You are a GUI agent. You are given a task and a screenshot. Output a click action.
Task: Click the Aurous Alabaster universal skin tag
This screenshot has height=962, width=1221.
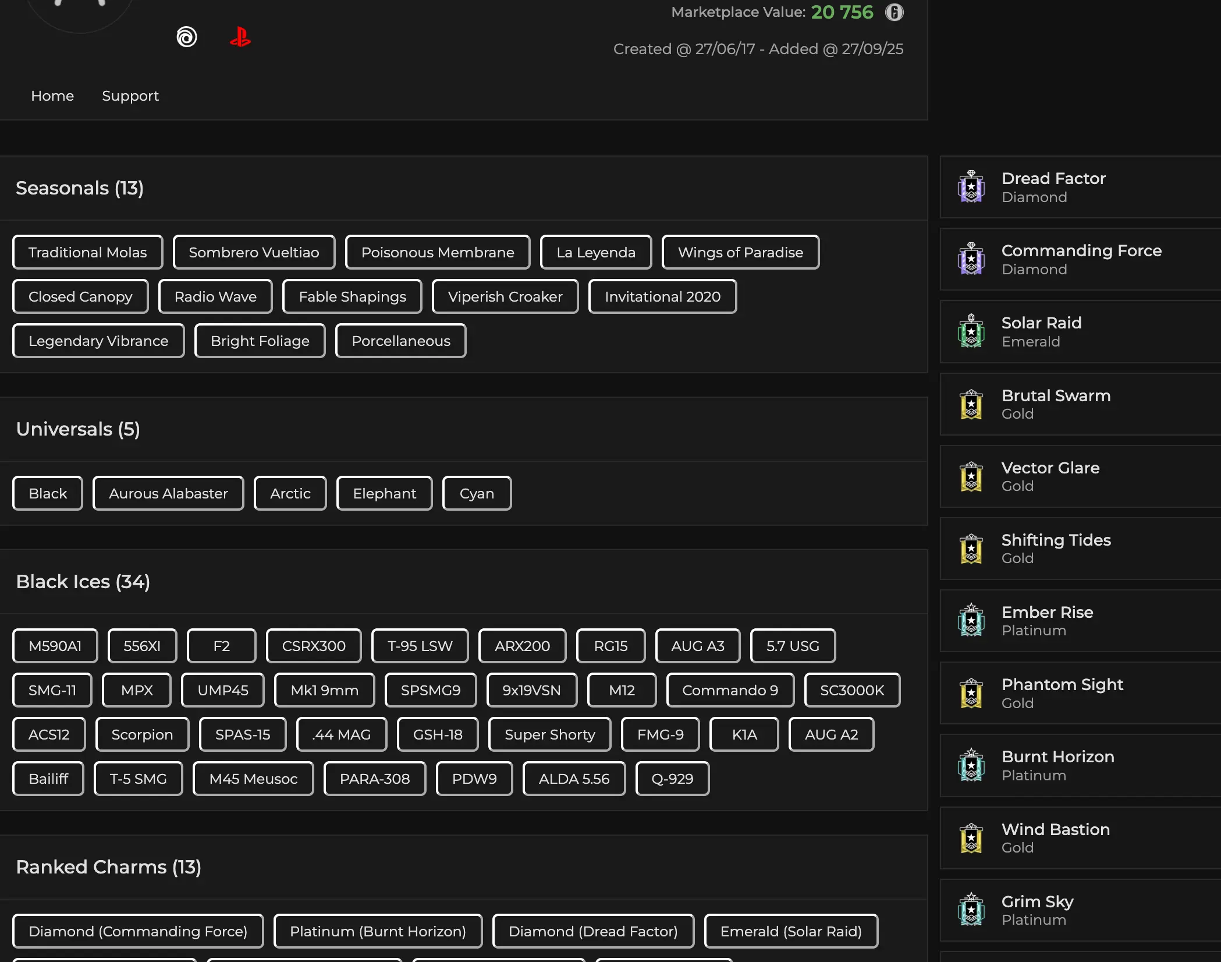(x=168, y=493)
